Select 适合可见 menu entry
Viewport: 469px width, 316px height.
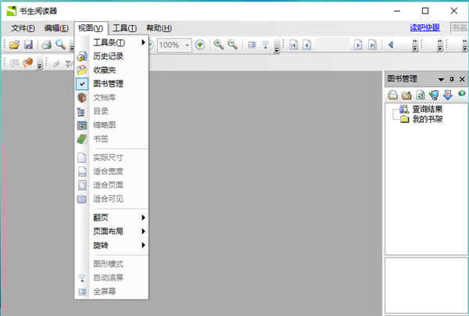[112, 199]
